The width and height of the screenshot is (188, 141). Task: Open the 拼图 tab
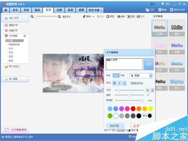tap(81, 10)
